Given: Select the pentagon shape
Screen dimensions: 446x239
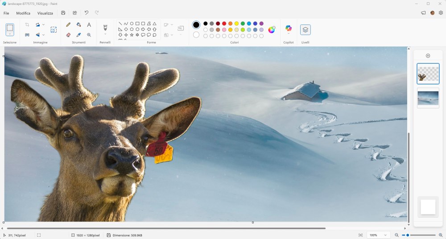Looking at the screenshot, I should (132, 29).
